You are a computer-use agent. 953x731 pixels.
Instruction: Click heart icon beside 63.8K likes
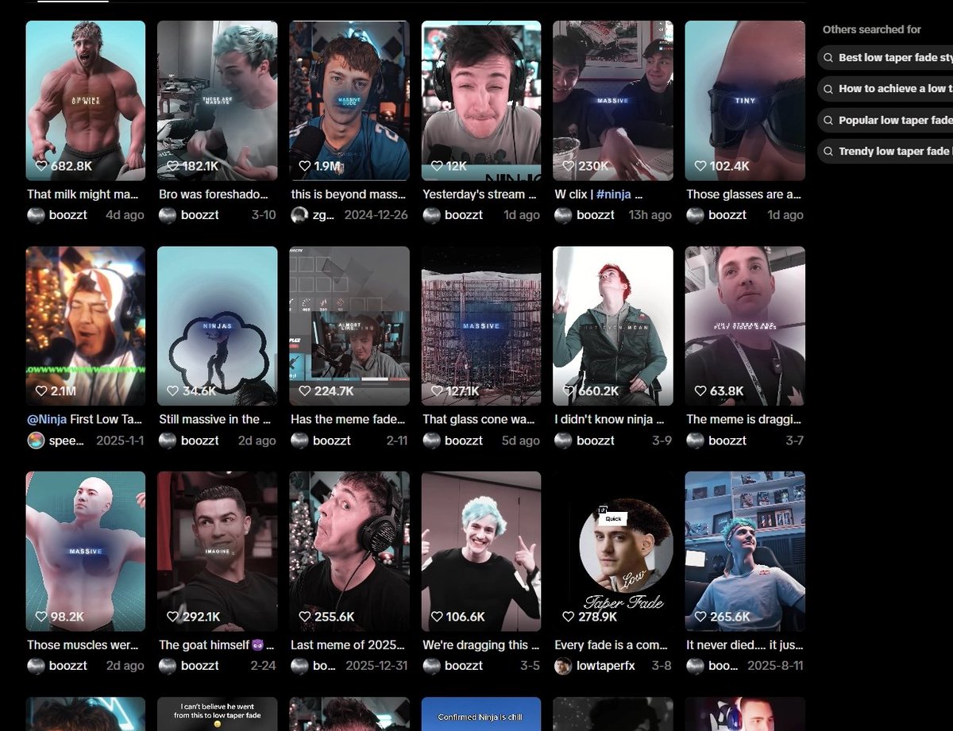pyautogui.click(x=700, y=391)
